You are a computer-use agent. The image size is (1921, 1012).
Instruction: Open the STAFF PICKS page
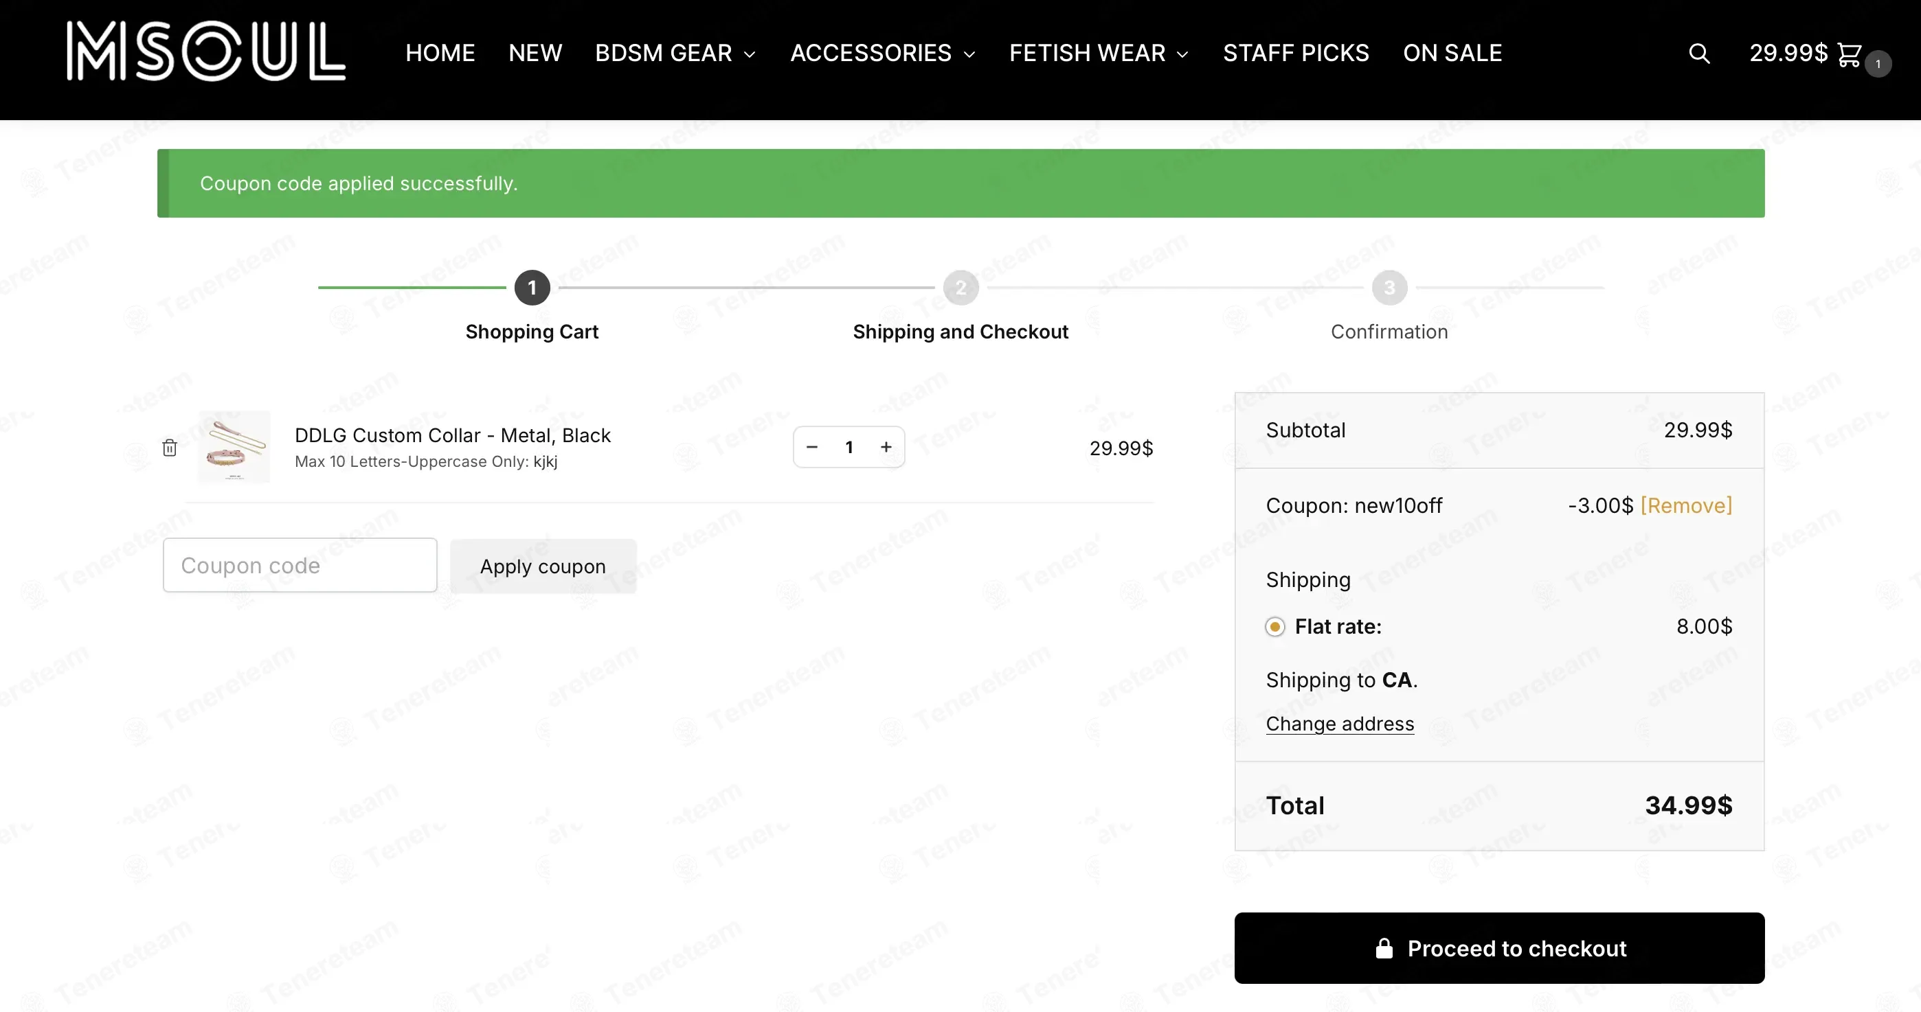click(x=1296, y=54)
